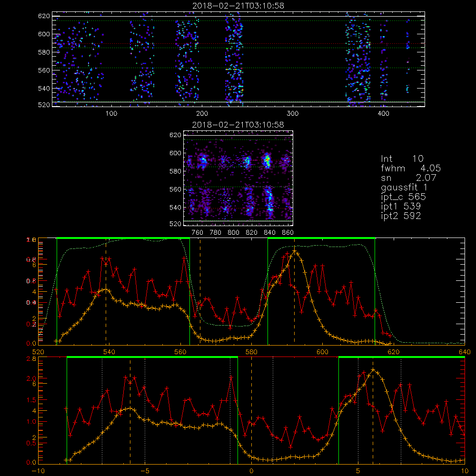
Task: Click red y-axis label 1.5 on the bottom plot
Action: coord(31,400)
